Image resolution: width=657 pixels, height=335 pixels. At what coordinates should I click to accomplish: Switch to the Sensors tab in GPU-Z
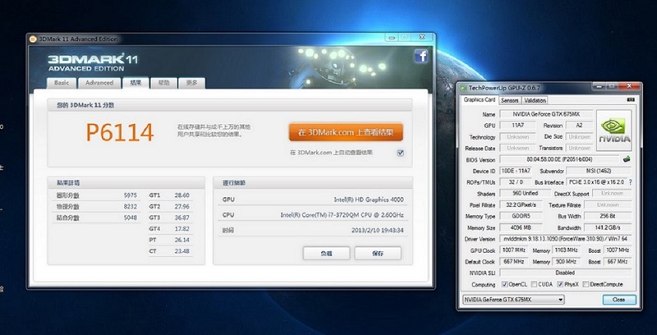[510, 100]
